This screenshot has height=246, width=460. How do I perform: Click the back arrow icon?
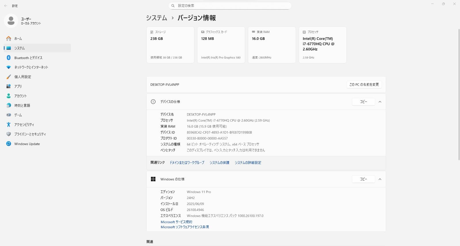(x=6, y=6)
